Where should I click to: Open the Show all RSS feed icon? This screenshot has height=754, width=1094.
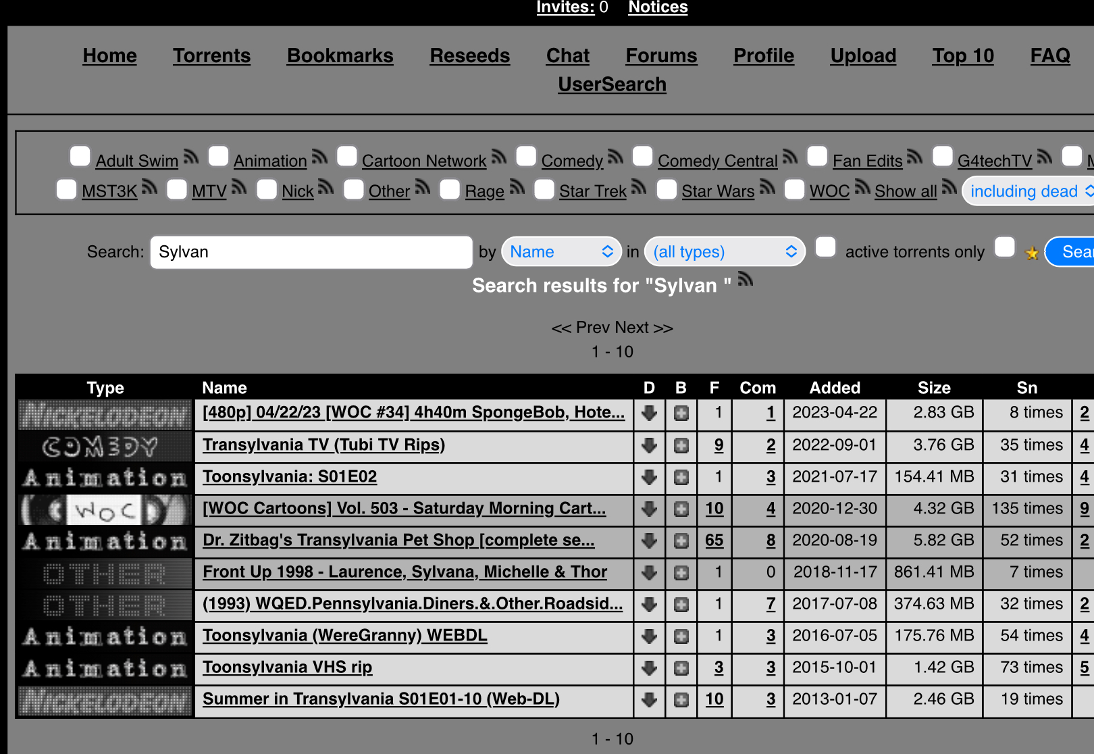pyautogui.click(x=949, y=187)
